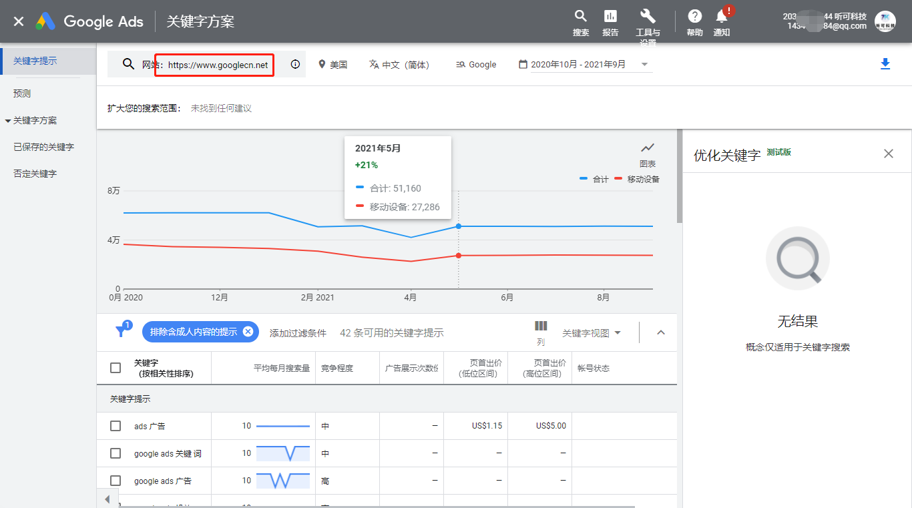Click the vertical scrollbar of the main pane
Image resolution: width=912 pixels, height=508 pixels.
point(680,176)
